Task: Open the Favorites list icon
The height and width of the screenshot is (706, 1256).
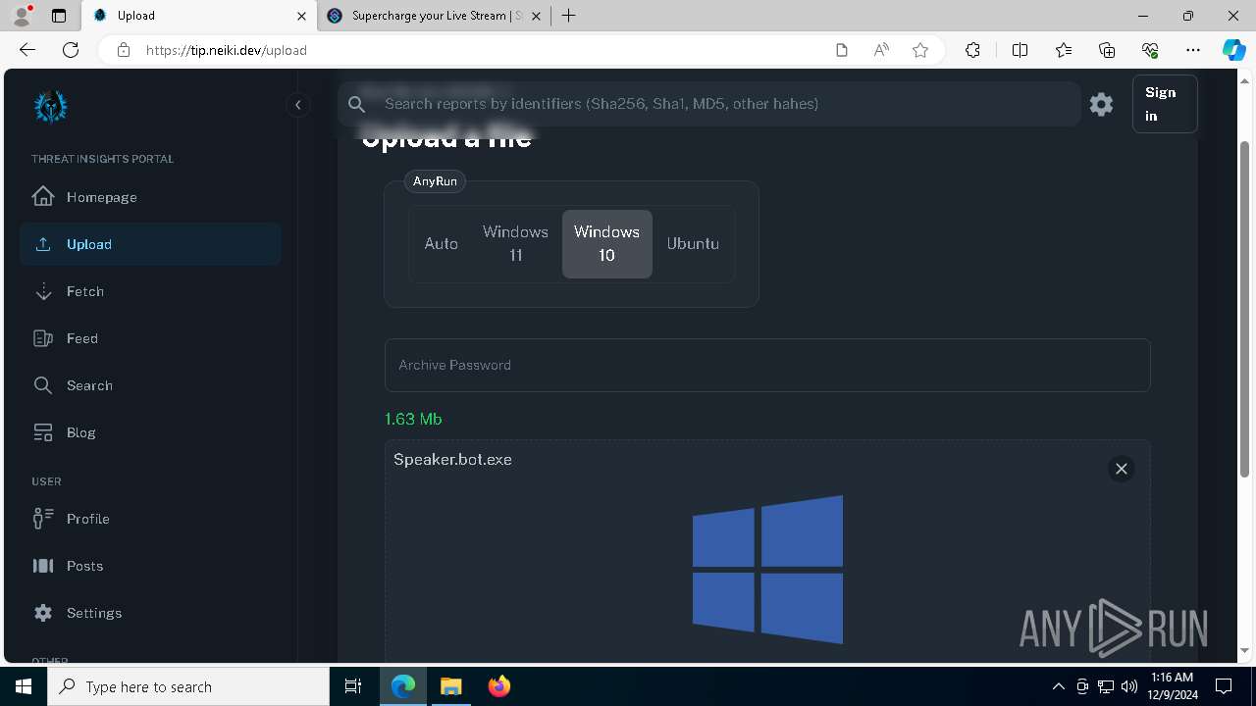Action: click(1064, 50)
